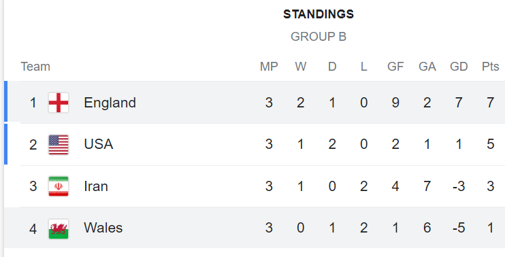Click the GD column header
This screenshot has height=257, width=505.
pyautogui.click(x=459, y=67)
